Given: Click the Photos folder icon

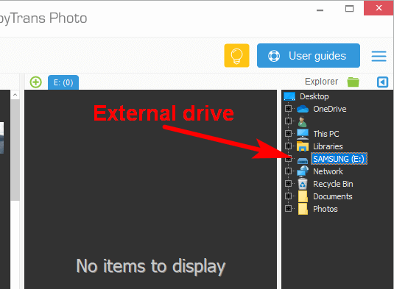Looking at the screenshot, I should pos(303,209).
